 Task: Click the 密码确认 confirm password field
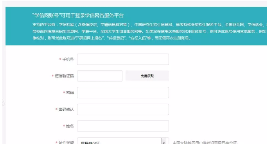point(123,109)
